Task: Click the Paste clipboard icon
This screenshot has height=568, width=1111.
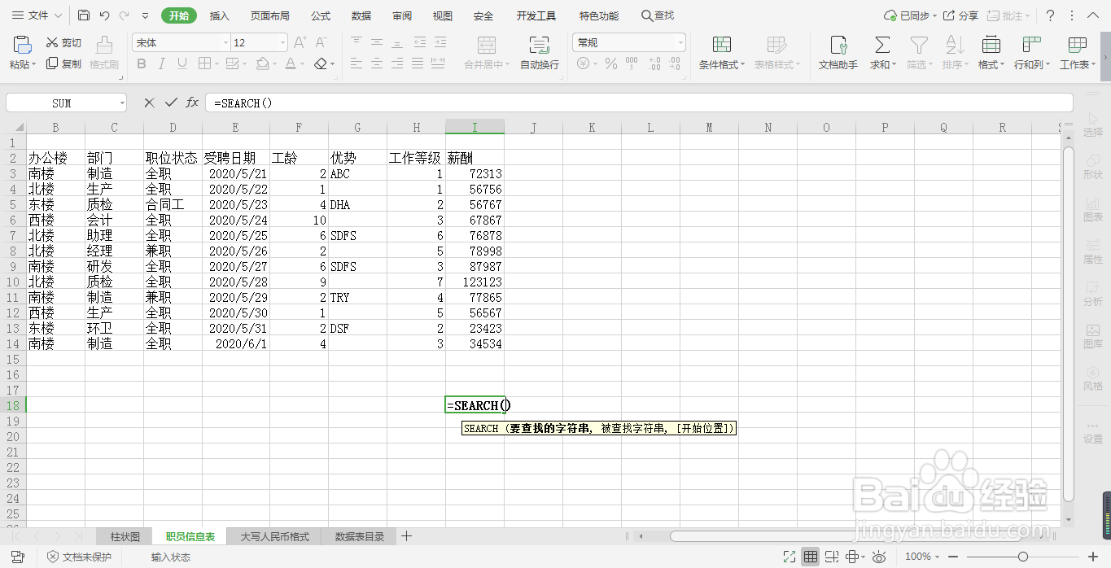Action: pos(22,45)
